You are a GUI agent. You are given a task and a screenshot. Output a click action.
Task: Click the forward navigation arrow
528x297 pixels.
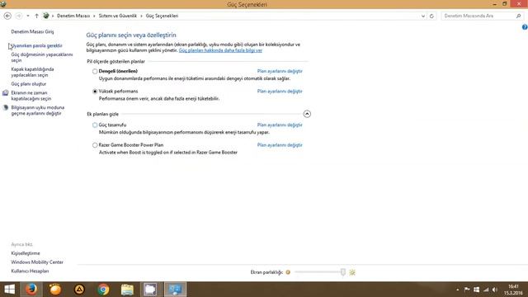(19, 16)
